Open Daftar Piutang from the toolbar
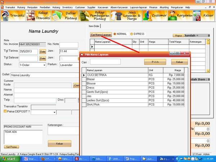This screenshot has height=162, width=216. click(65, 16)
